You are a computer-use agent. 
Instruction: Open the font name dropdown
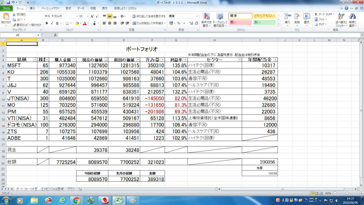click(77, 16)
